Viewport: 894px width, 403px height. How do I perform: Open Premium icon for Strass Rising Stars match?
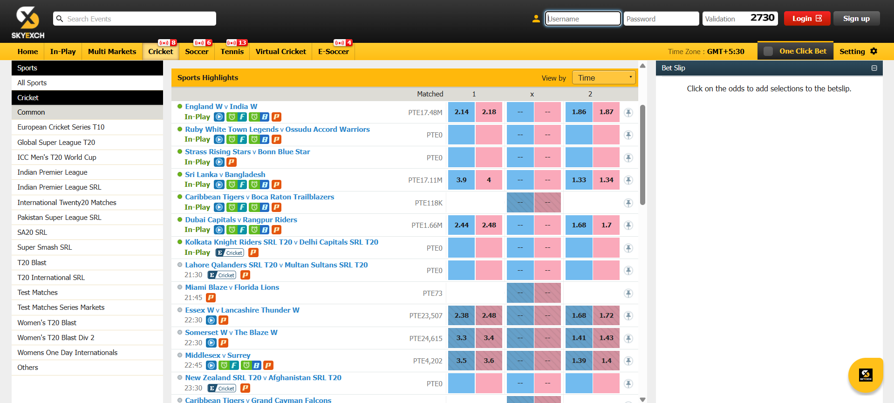[x=232, y=162]
